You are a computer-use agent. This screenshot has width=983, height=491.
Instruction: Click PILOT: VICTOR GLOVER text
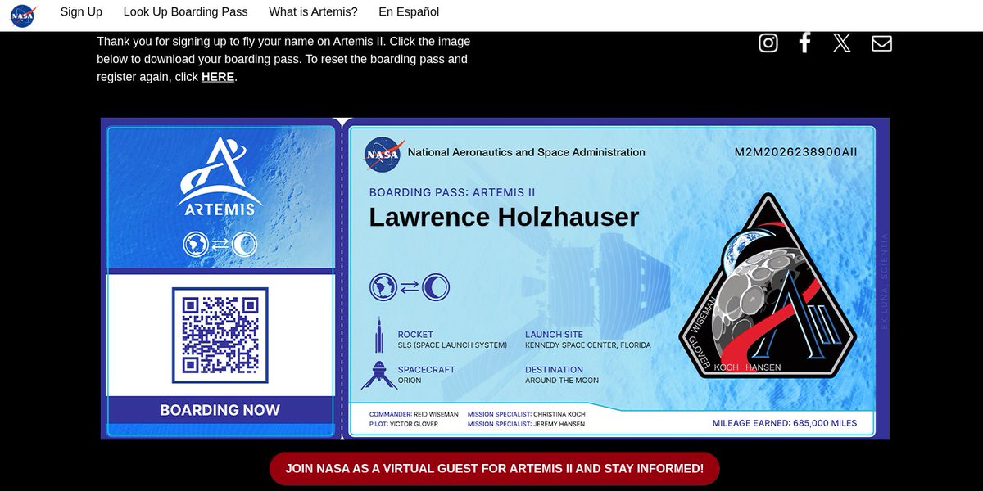(x=404, y=424)
